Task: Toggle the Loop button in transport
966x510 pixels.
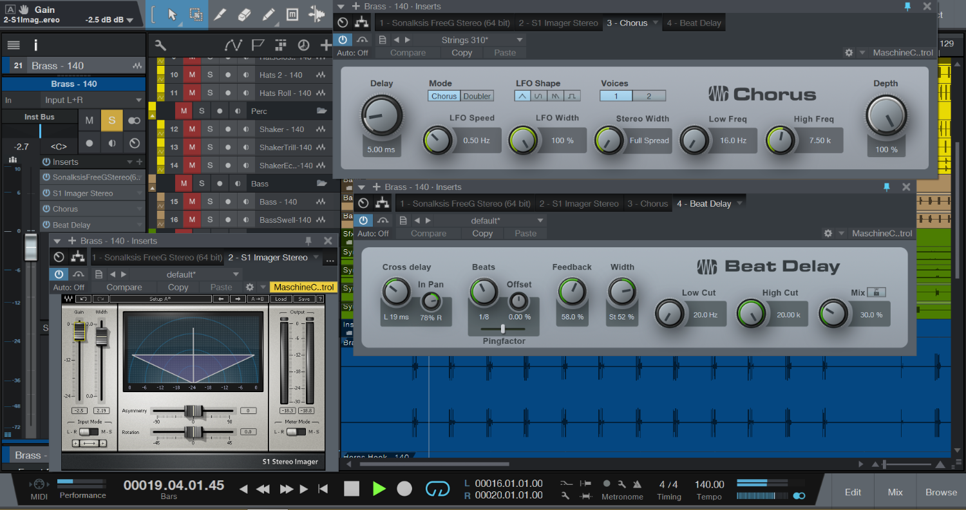Action: (437, 489)
